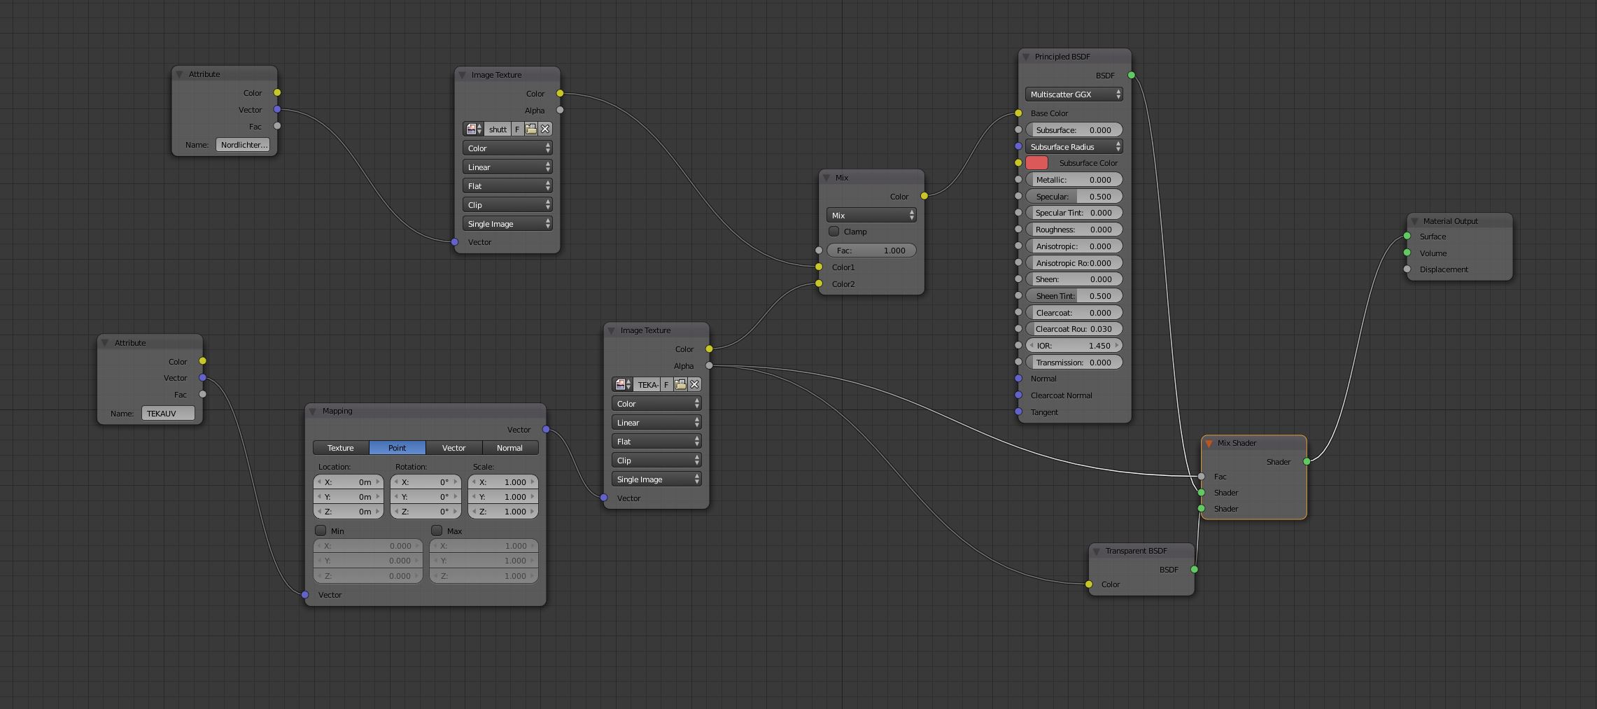This screenshot has width=1597, height=709.
Task: Click Metallic slider in Principled BSDF
Action: (x=1074, y=179)
